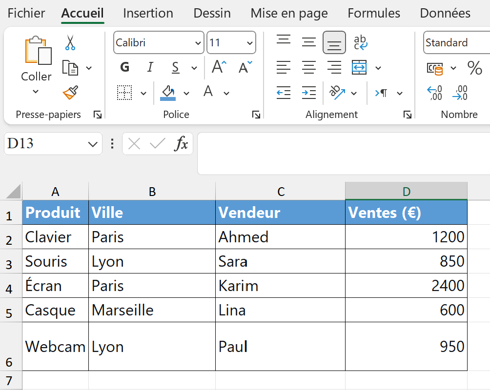The width and height of the screenshot is (490, 390).
Task: Open fill color dropdown arrow
Action: [x=186, y=93]
